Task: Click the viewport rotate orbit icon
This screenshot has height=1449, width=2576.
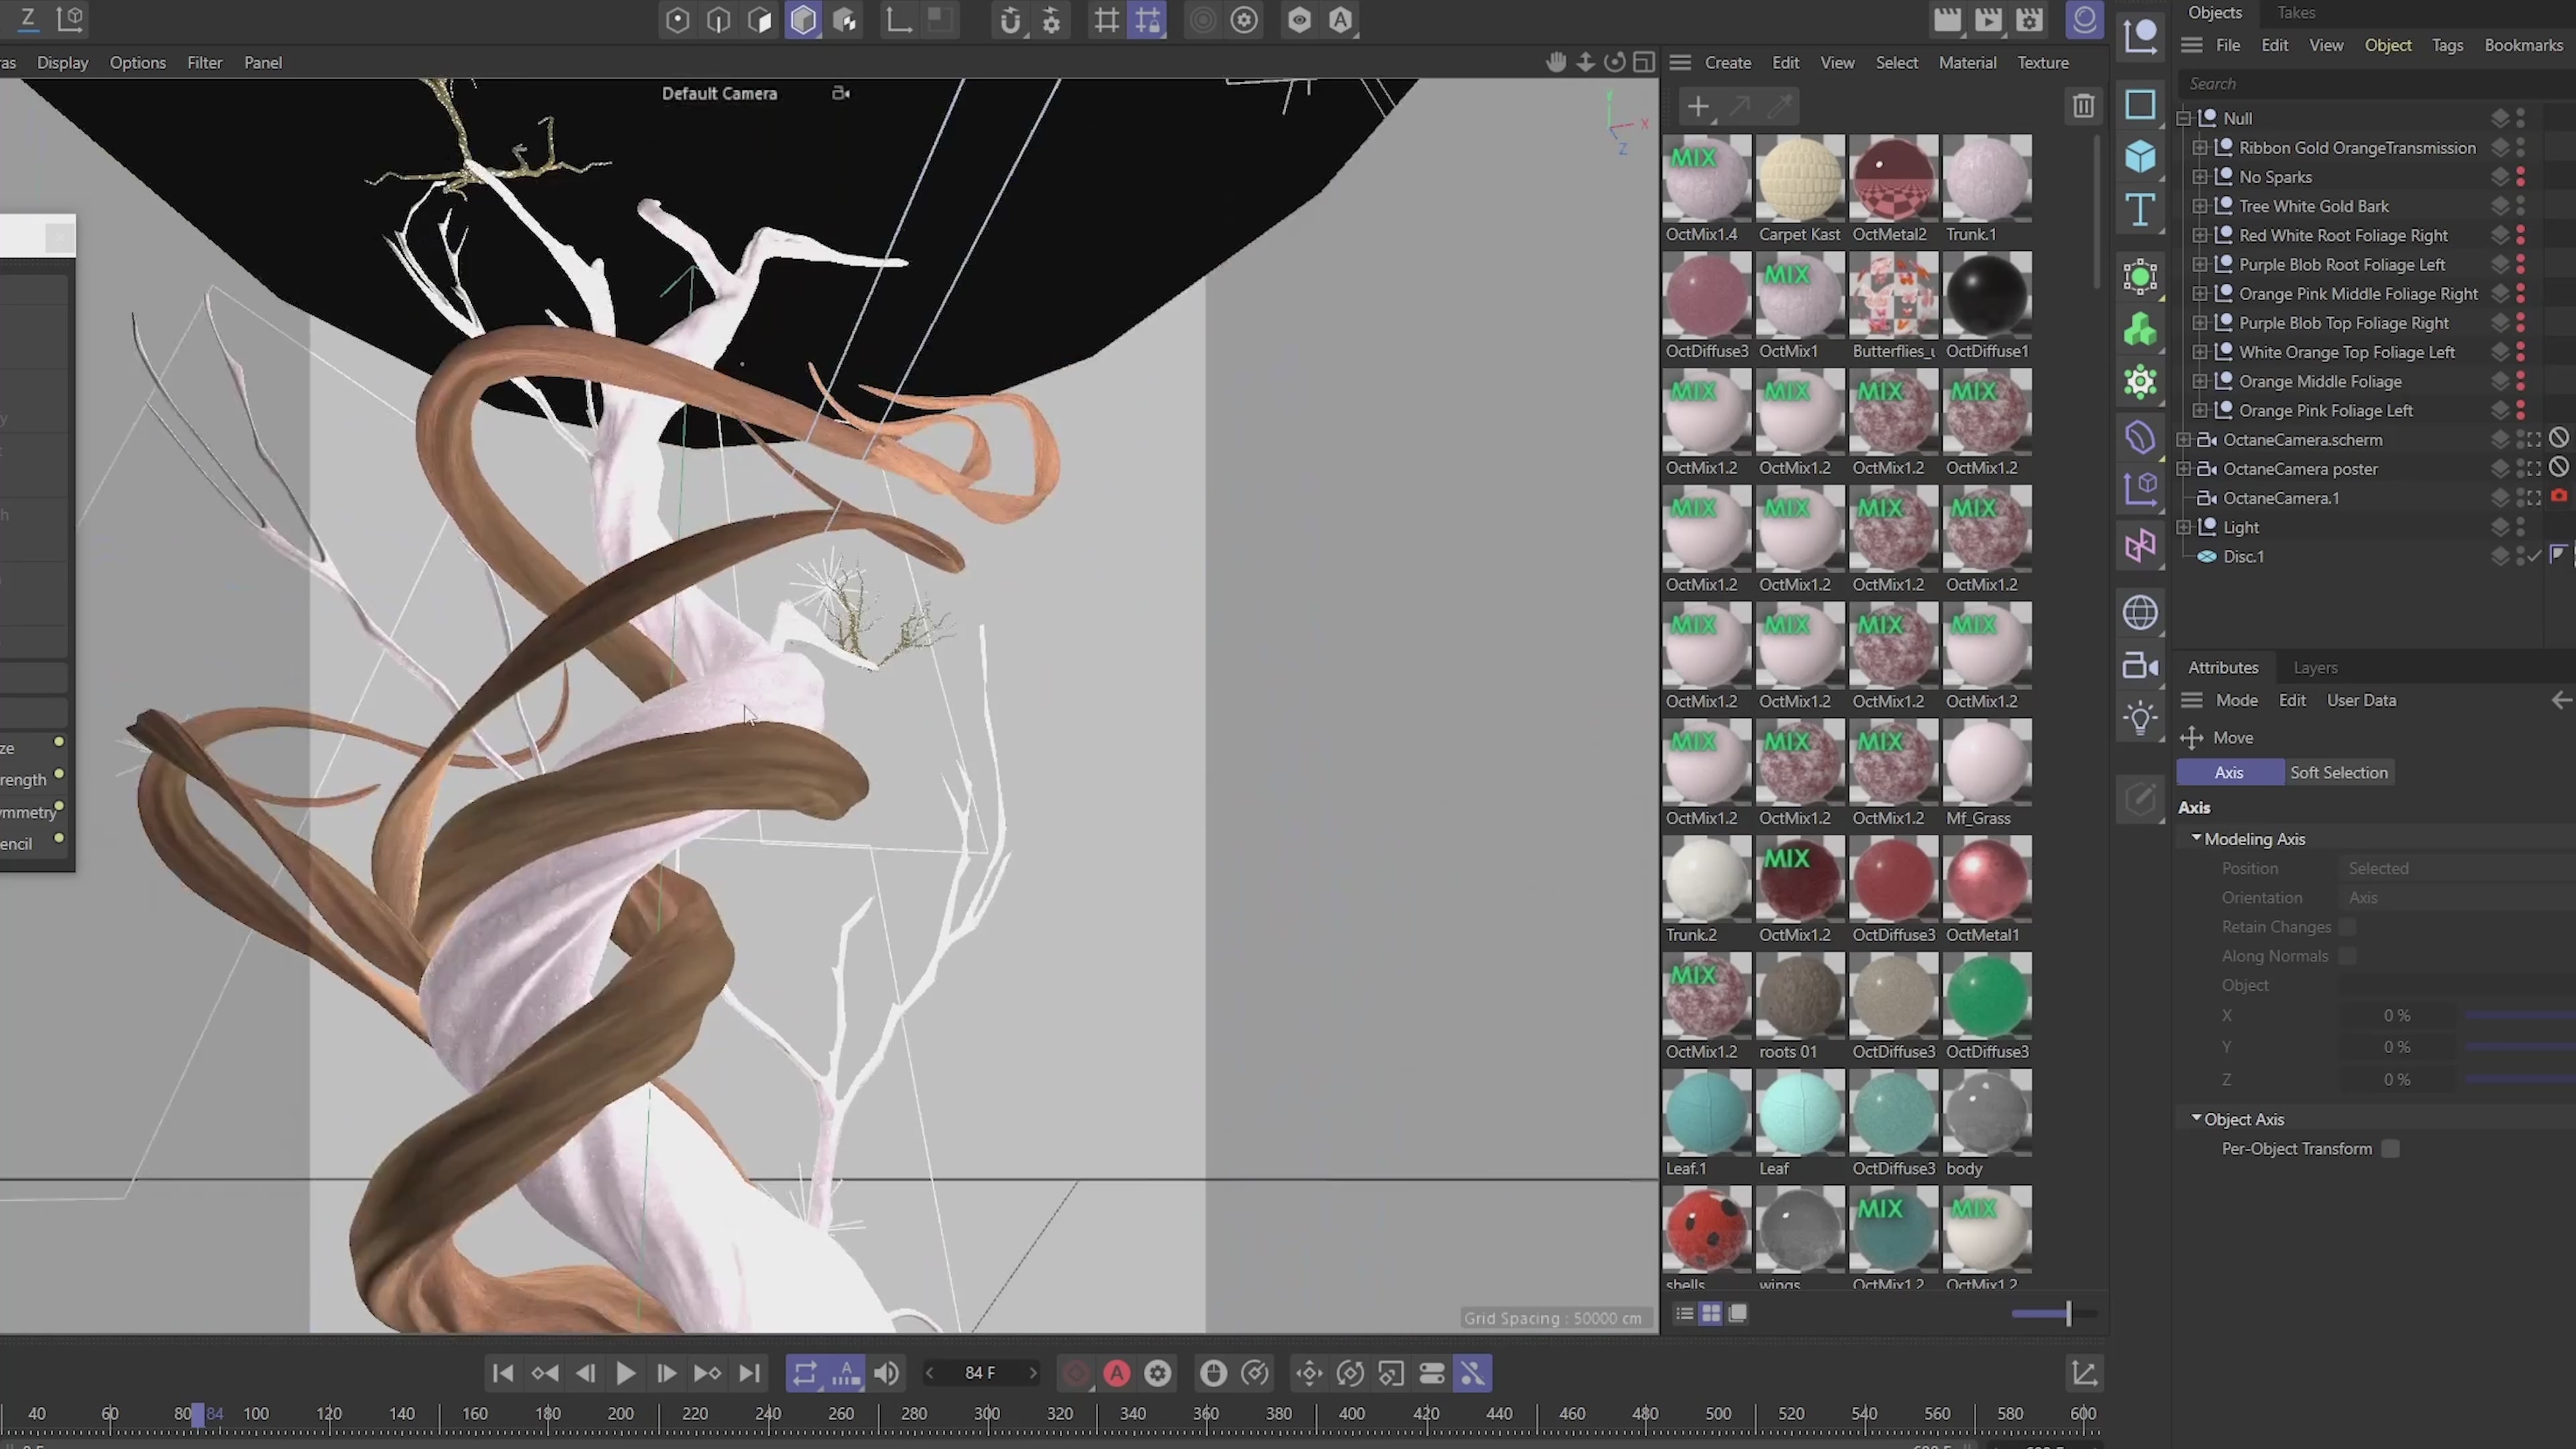Action: coord(1615,62)
